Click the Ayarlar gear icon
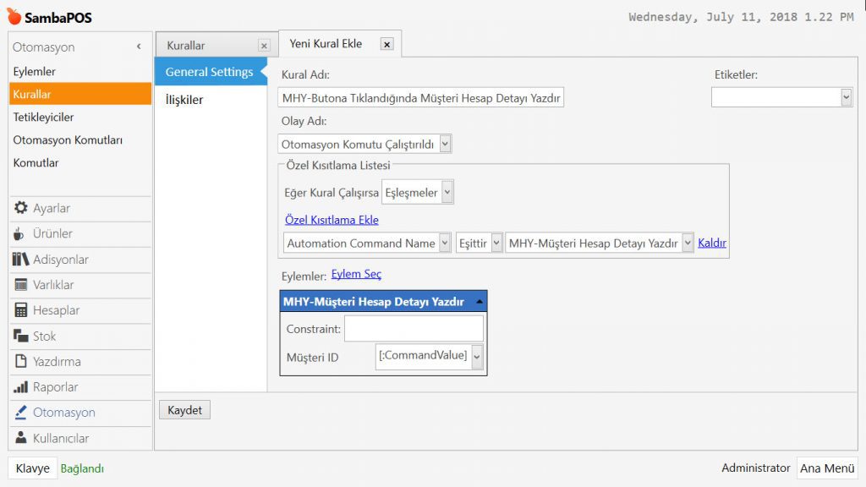Screen dimensions: 866x487 click(21, 208)
